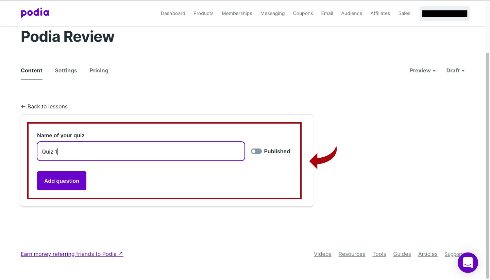The width and height of the screenshot is (490, 280).
Task: Open Coupons page
Action: click(303, 13)
